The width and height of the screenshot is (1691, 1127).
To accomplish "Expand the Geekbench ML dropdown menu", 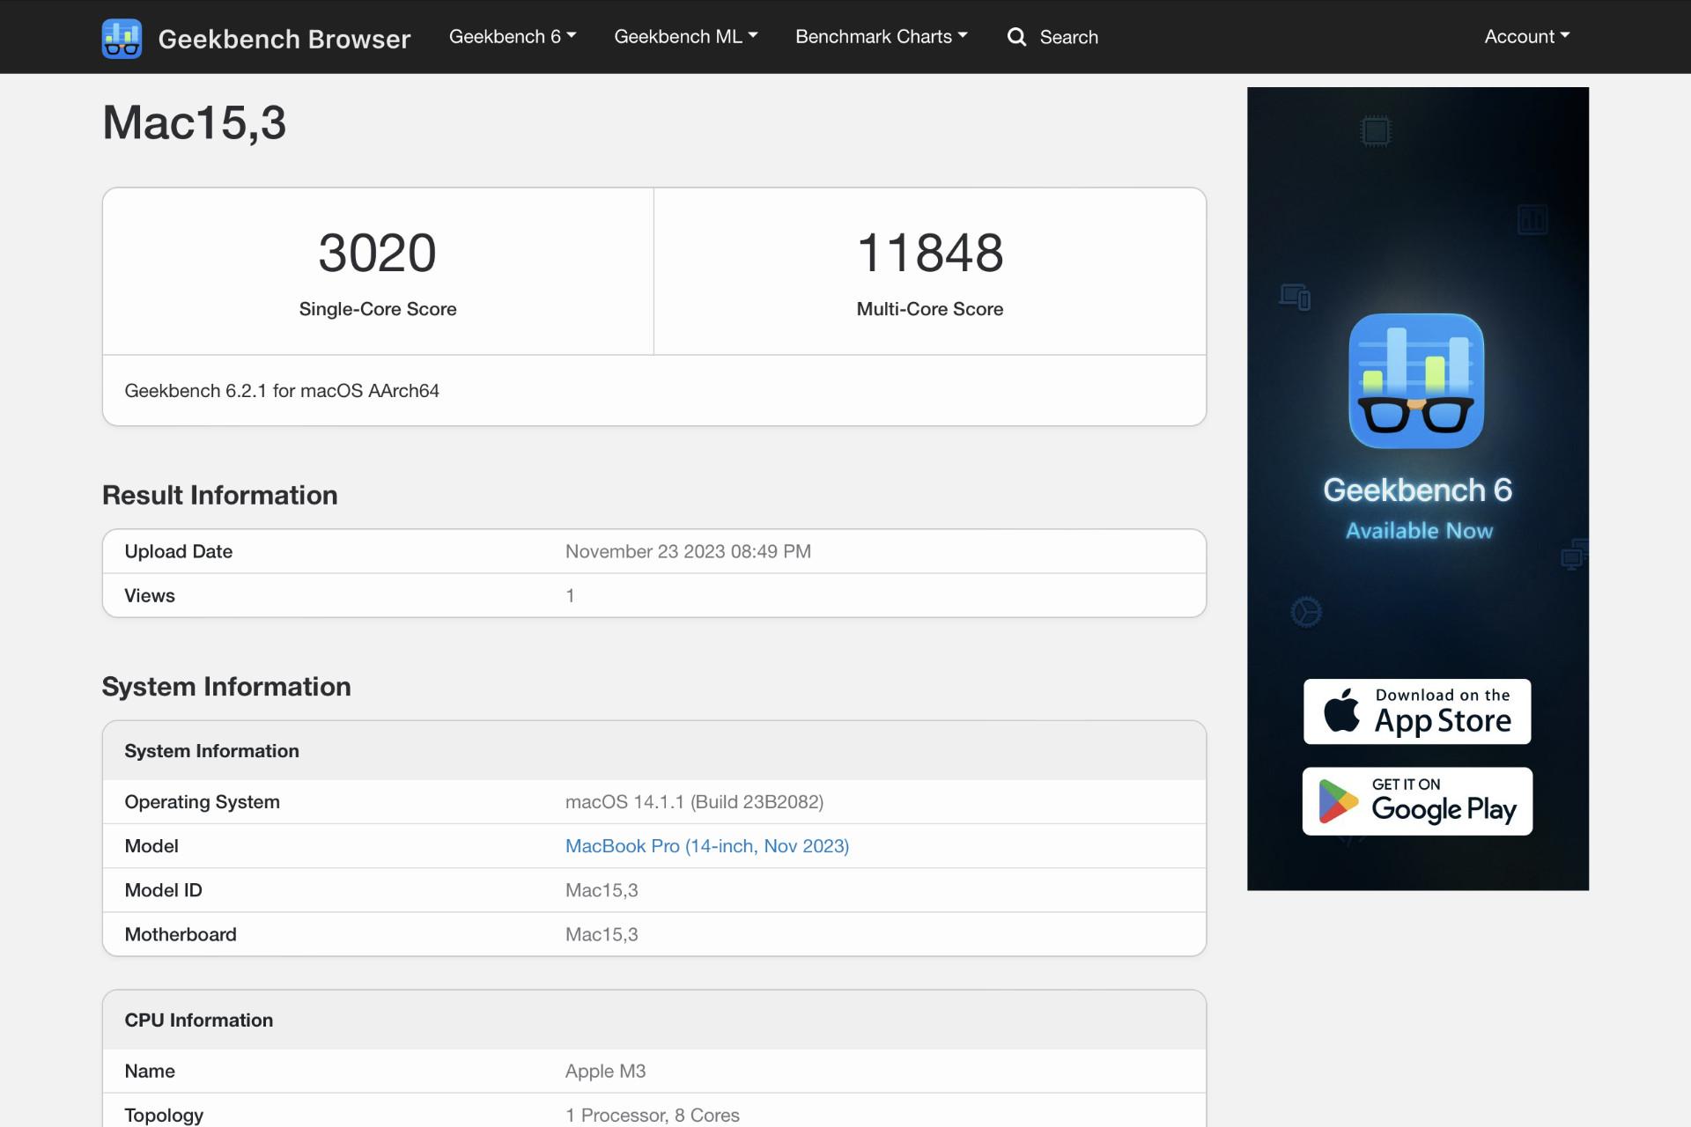I will pyautogui.click(x=685, y=37).
